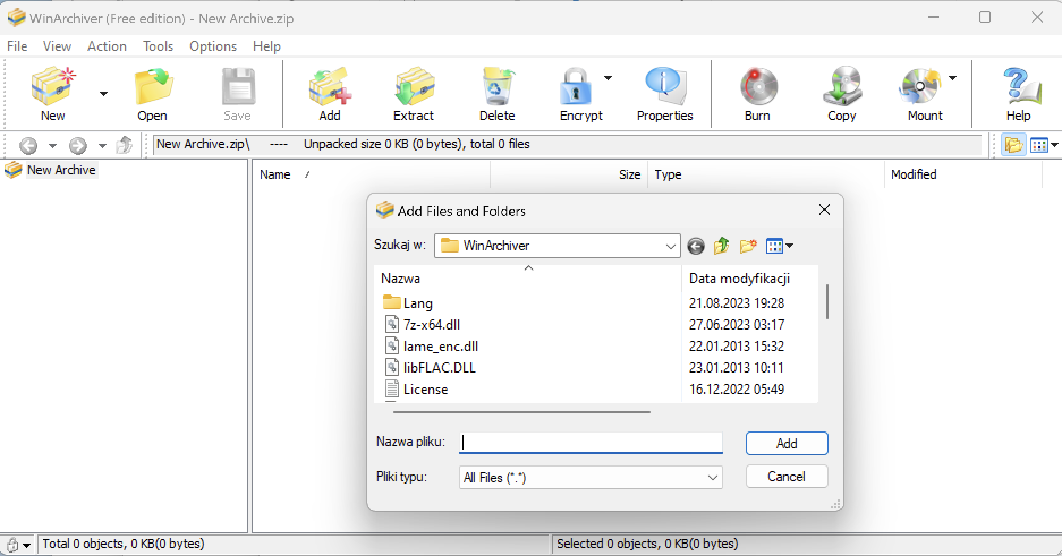Select the libFLAC.DLL file
The height and width of the screenshot is (556, 1062).
click(x=439, y=367)
